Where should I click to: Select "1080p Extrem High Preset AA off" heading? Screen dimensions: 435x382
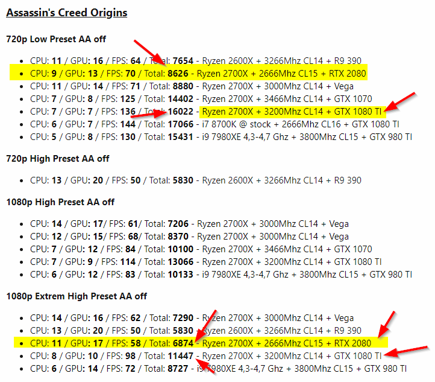[x=77, y=296]
